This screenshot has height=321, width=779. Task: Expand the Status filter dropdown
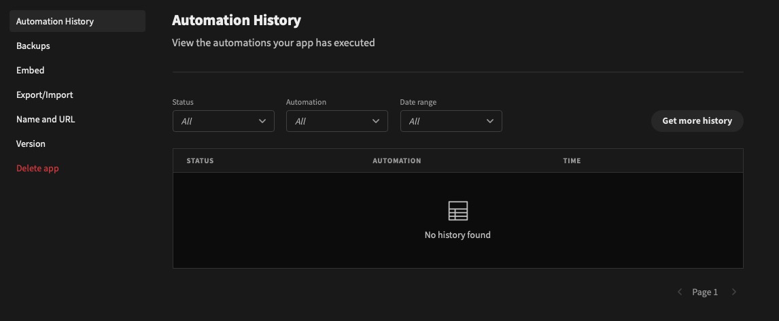click(x=224, y=121)
